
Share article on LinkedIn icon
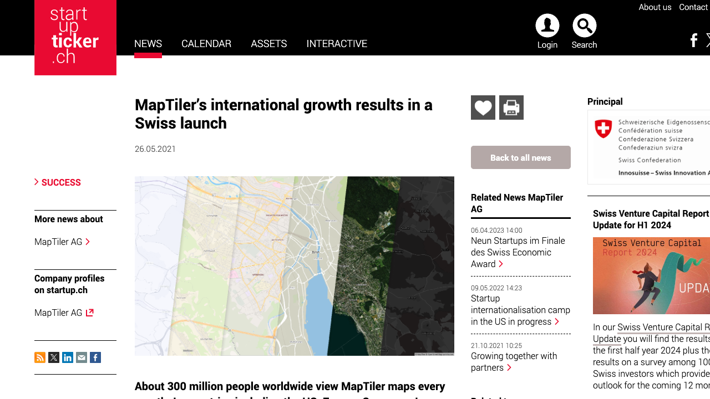67,357
